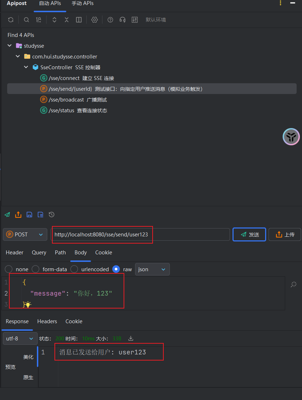Open the Path tab
The image size is (302, 400).
pos(61,253)
